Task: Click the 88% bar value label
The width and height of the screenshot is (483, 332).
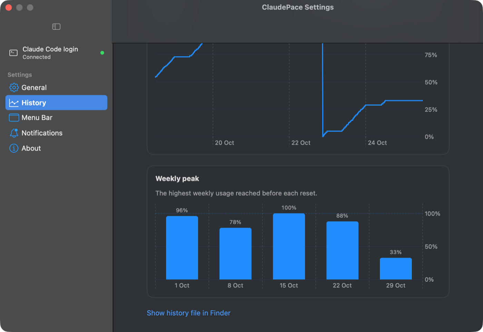Action: tap(342, 216)
